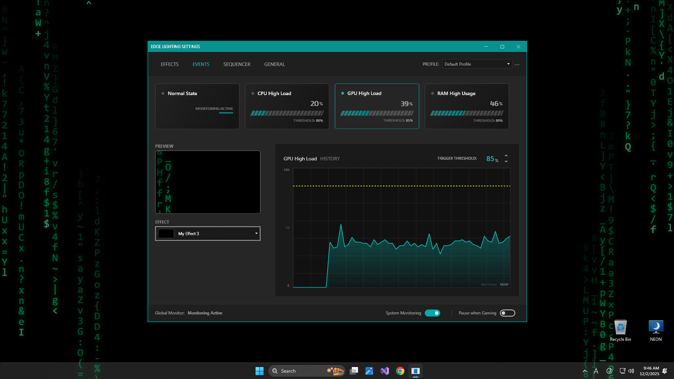Screen dimensions: 674x379
Task: Click the taskbar Search box
Action: coord(302,371)
